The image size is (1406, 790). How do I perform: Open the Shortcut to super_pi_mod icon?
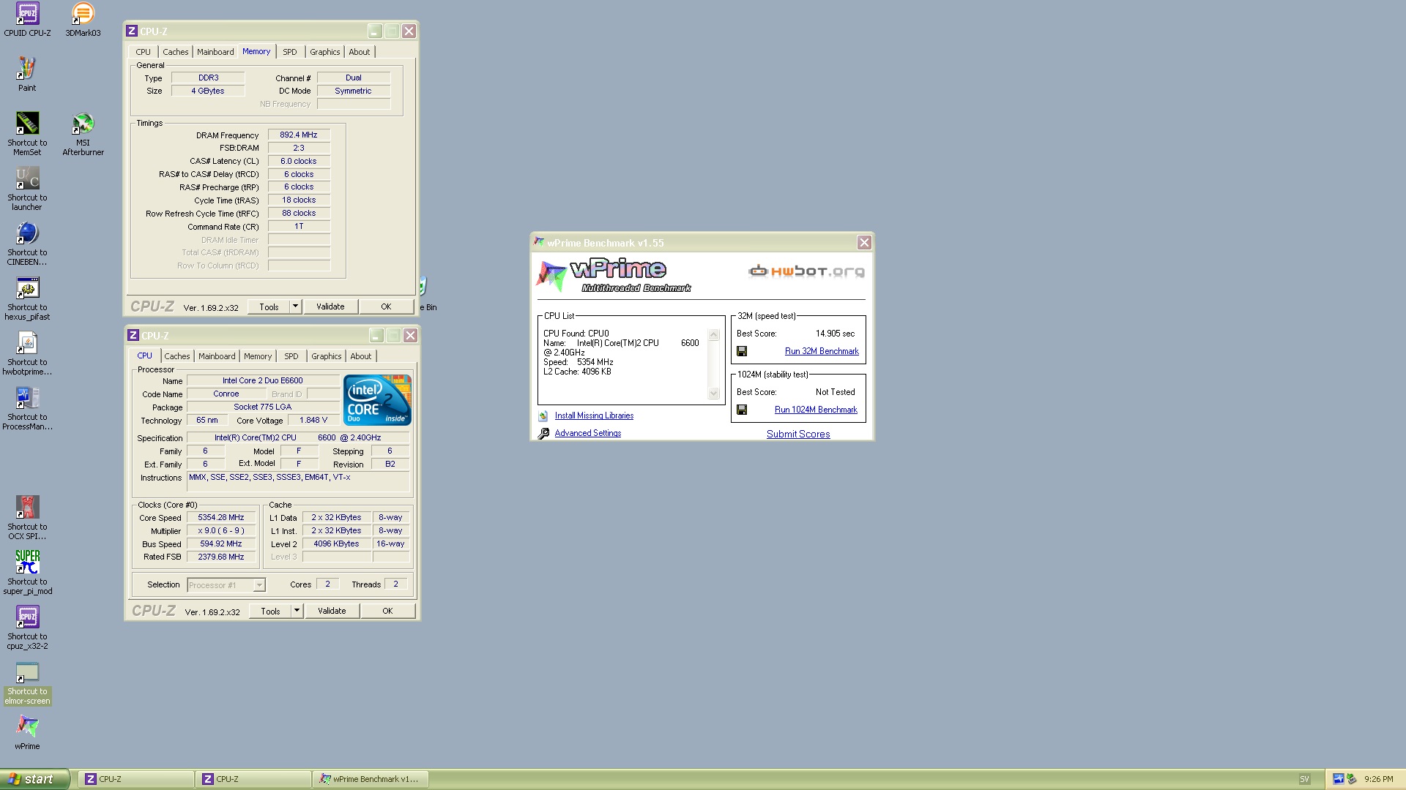tap(27, 573)
